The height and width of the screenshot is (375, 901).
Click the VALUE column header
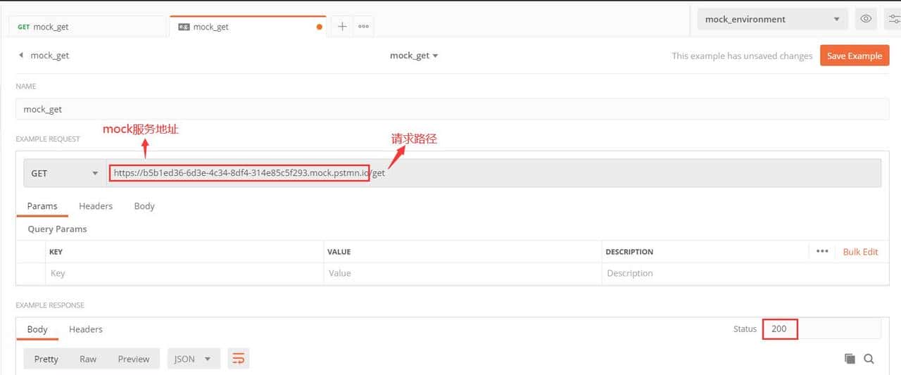[339, 251]
